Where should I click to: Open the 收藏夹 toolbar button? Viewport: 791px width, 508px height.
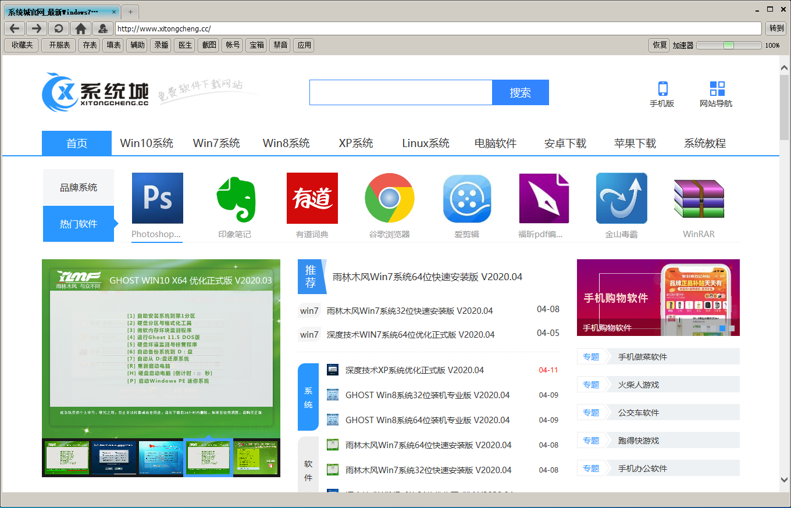coord(22,45)
